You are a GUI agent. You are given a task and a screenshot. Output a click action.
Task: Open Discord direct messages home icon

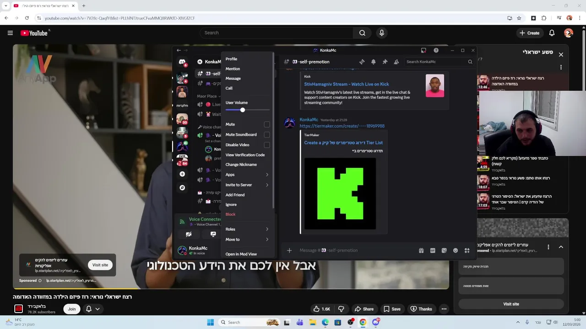click(x=182, y=62)
